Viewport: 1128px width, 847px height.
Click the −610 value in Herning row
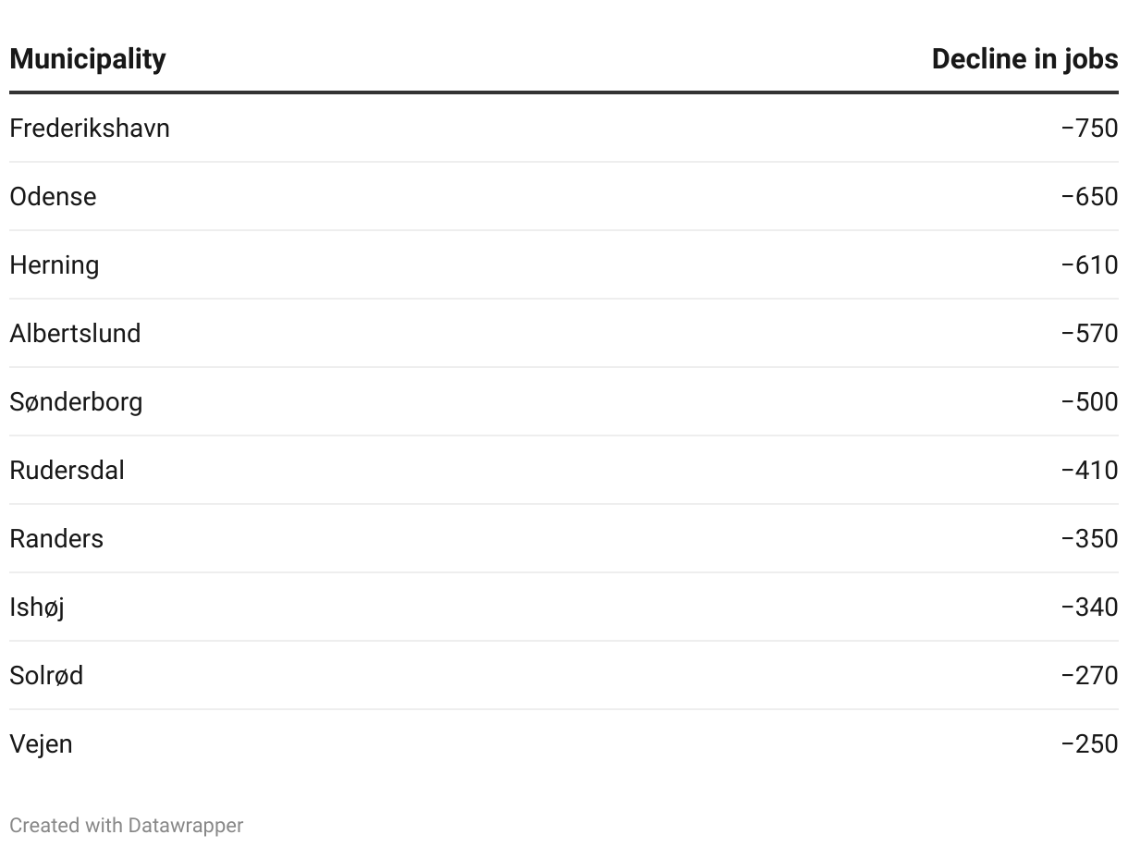point(1089,264)
